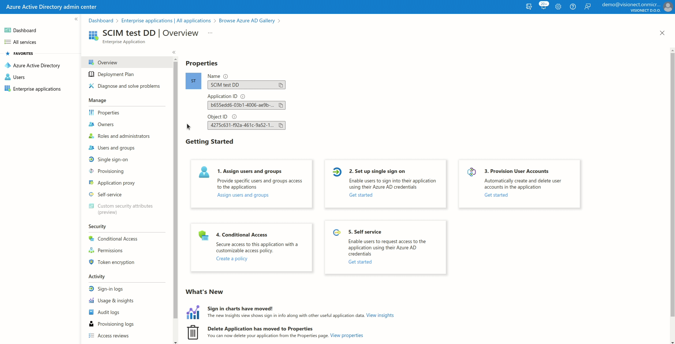The image size is (675, 344).
Task: Click the menu scrollbar down arrow
Action: click(x=175, y=342)
